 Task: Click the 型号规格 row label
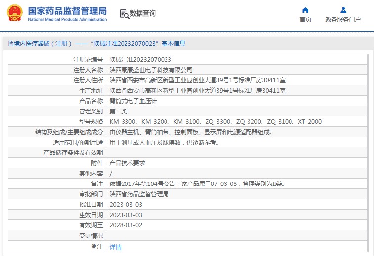(91, 122)
